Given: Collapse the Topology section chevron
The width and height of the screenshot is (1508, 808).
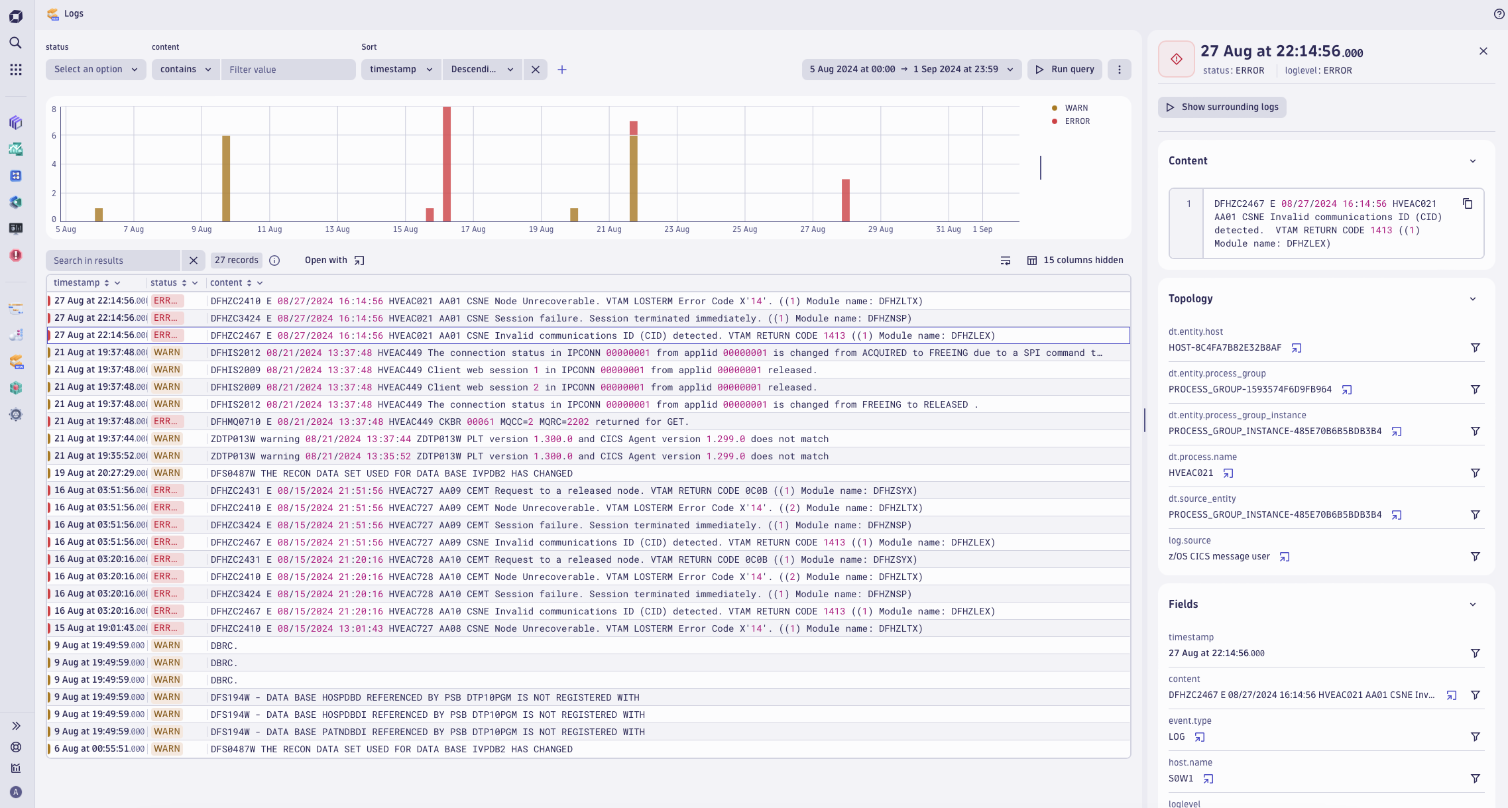Looking at the screenshot, I should click(1473, 299).
